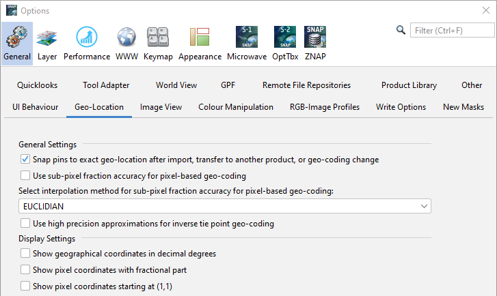
Task: Open the General options category
Action: (x=17, y=44)
